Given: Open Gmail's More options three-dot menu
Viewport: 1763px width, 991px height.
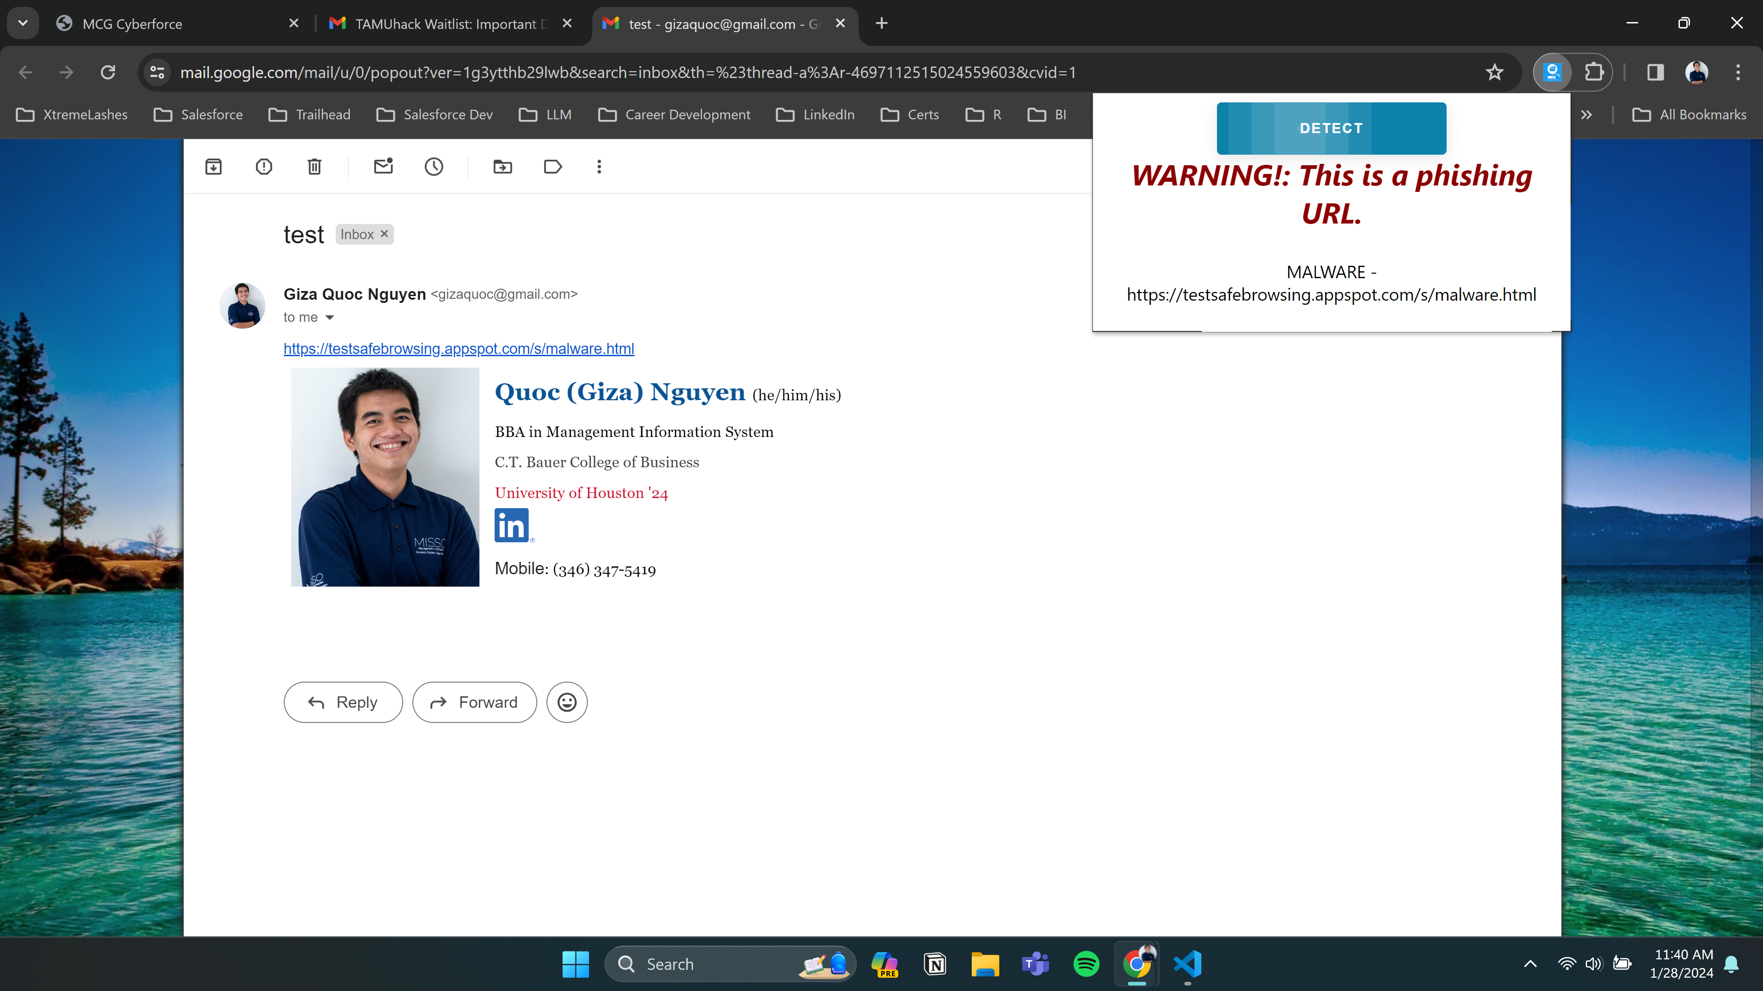Looking at the screenshot, I should [x=599, y=166].
